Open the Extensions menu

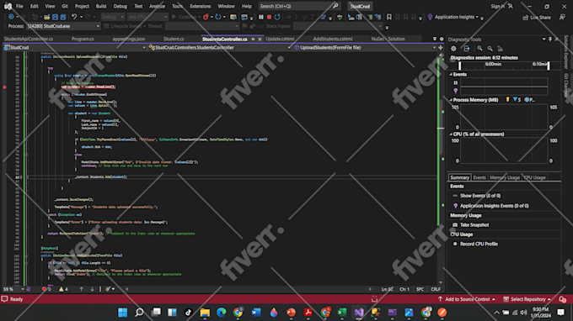[200, 6]
